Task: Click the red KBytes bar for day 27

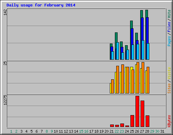Action: [142, 114]
